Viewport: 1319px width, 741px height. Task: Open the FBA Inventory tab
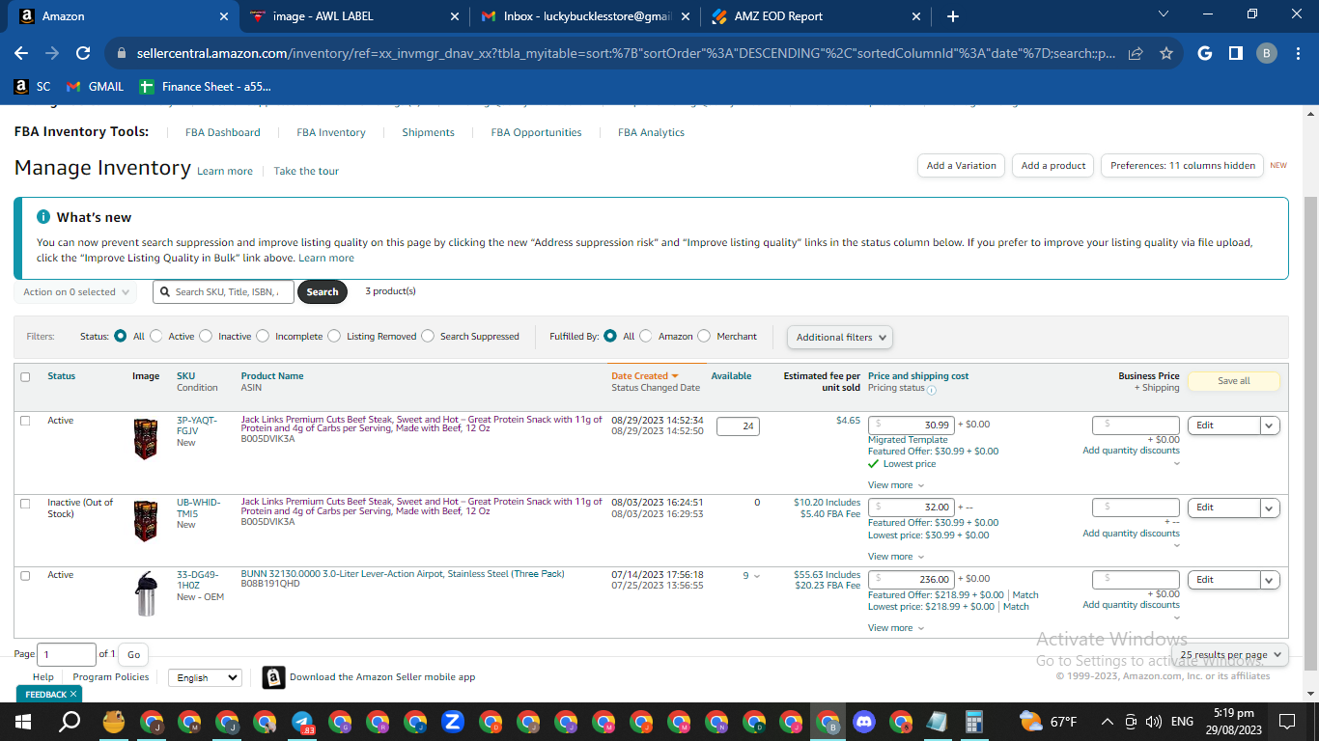331,132
